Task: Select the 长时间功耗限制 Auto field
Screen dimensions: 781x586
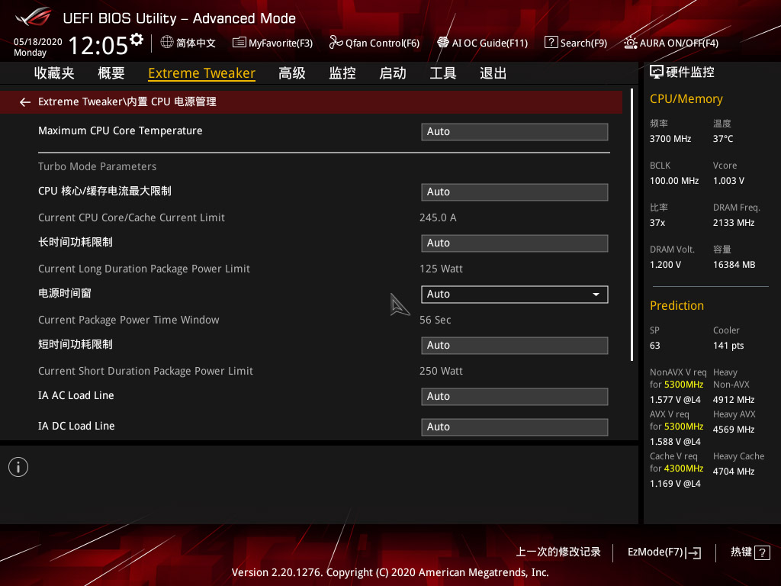Action: click(x=514, y=243)
